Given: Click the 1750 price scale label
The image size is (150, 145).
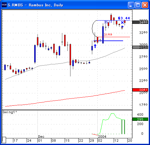Looking at the screenshot, I should 143,105.
